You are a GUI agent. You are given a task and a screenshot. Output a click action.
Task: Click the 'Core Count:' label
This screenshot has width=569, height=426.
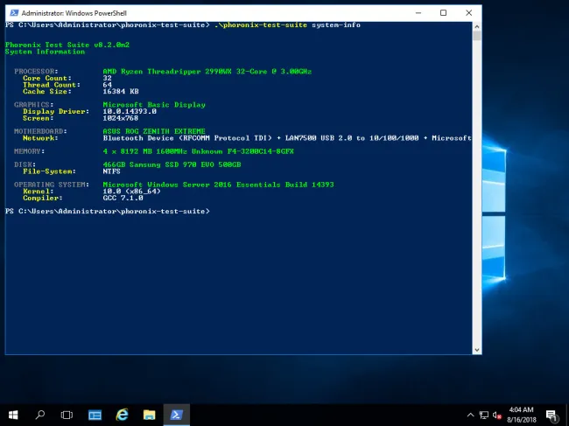pos(47,79)
